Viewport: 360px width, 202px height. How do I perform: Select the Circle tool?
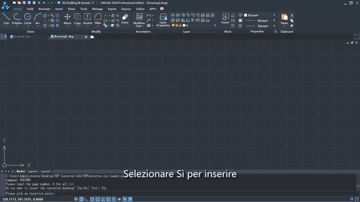coord(28,19)
